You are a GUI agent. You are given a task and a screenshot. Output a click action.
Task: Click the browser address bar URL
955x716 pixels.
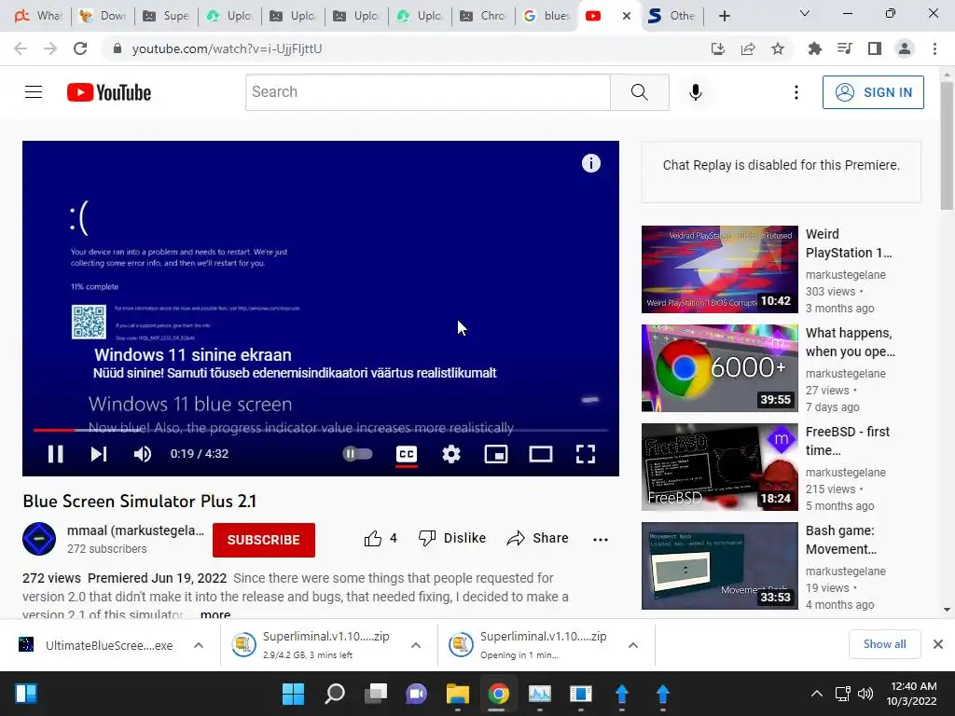[227, 48]
